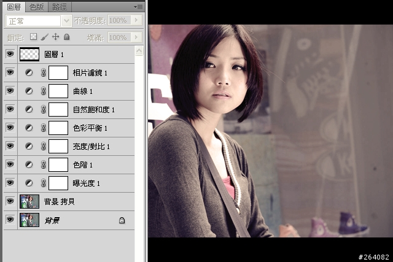This screenshot has width=393, height=262.
Task: Click the 相片濾鏡 1 mask link icon
Action: point(43,72)
